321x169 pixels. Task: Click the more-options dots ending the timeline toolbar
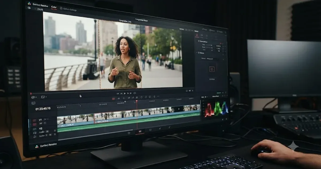click(158, 96)
